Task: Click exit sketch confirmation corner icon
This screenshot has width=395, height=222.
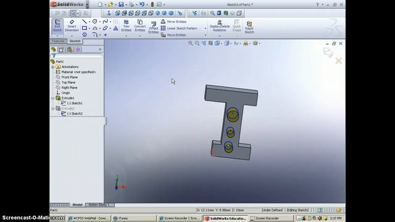Action: coord(328,52)
